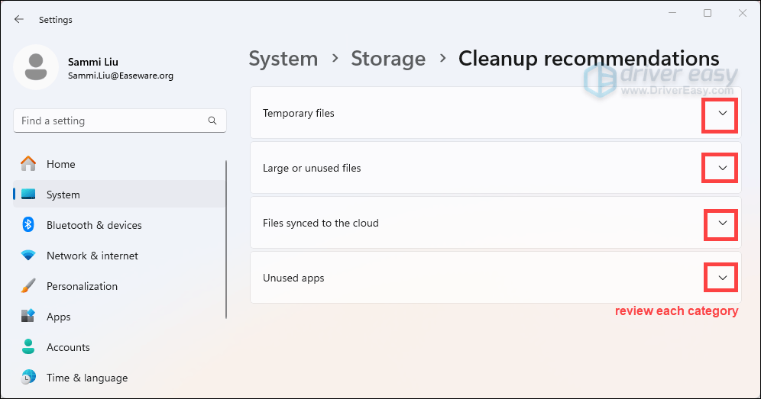This screenshot has width=761, height=399.
Task: Click the Find a setting search box
Action: (111, 121)
